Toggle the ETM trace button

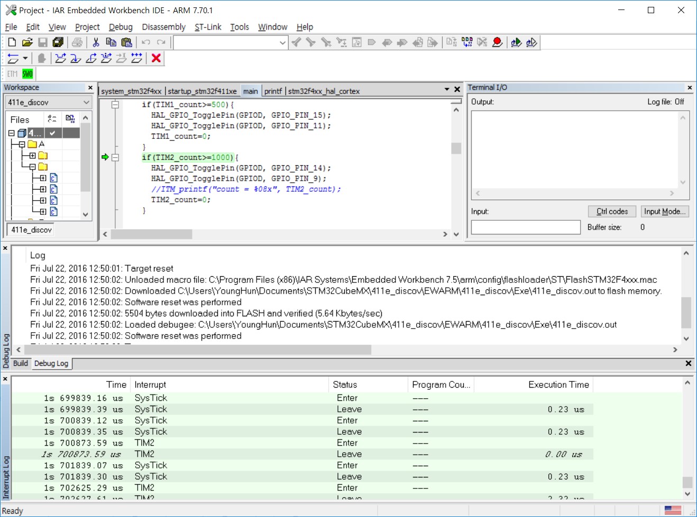[x=12, y=74]
